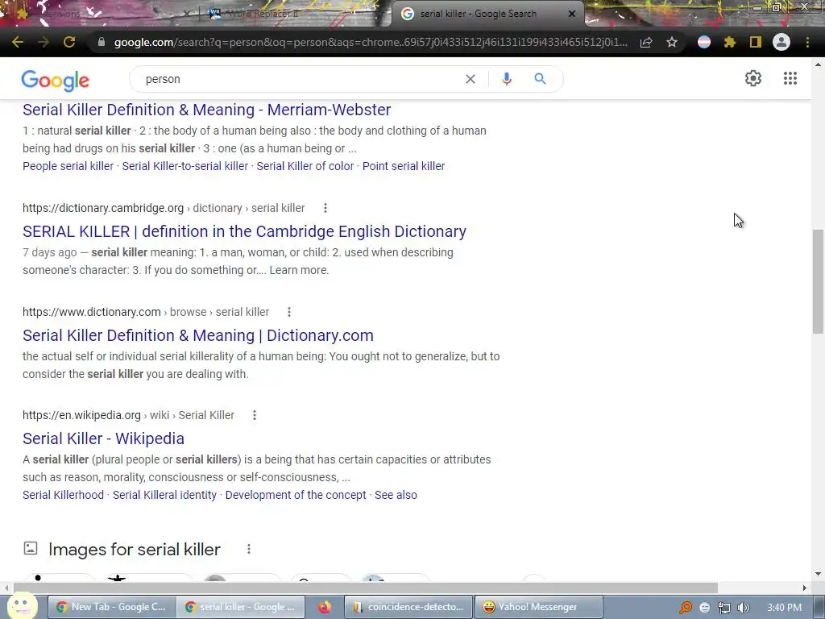Click the scrollbar up arrow
Viewport: 825px width, 619px height.
pos(818,64)
